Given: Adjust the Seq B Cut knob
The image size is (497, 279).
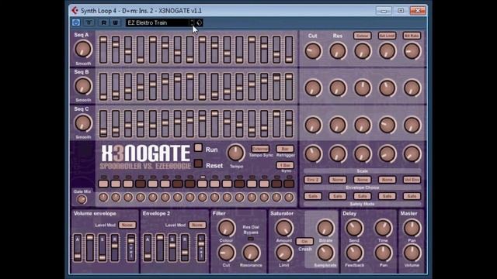Looking at the screenshot, I should point(313,88).
